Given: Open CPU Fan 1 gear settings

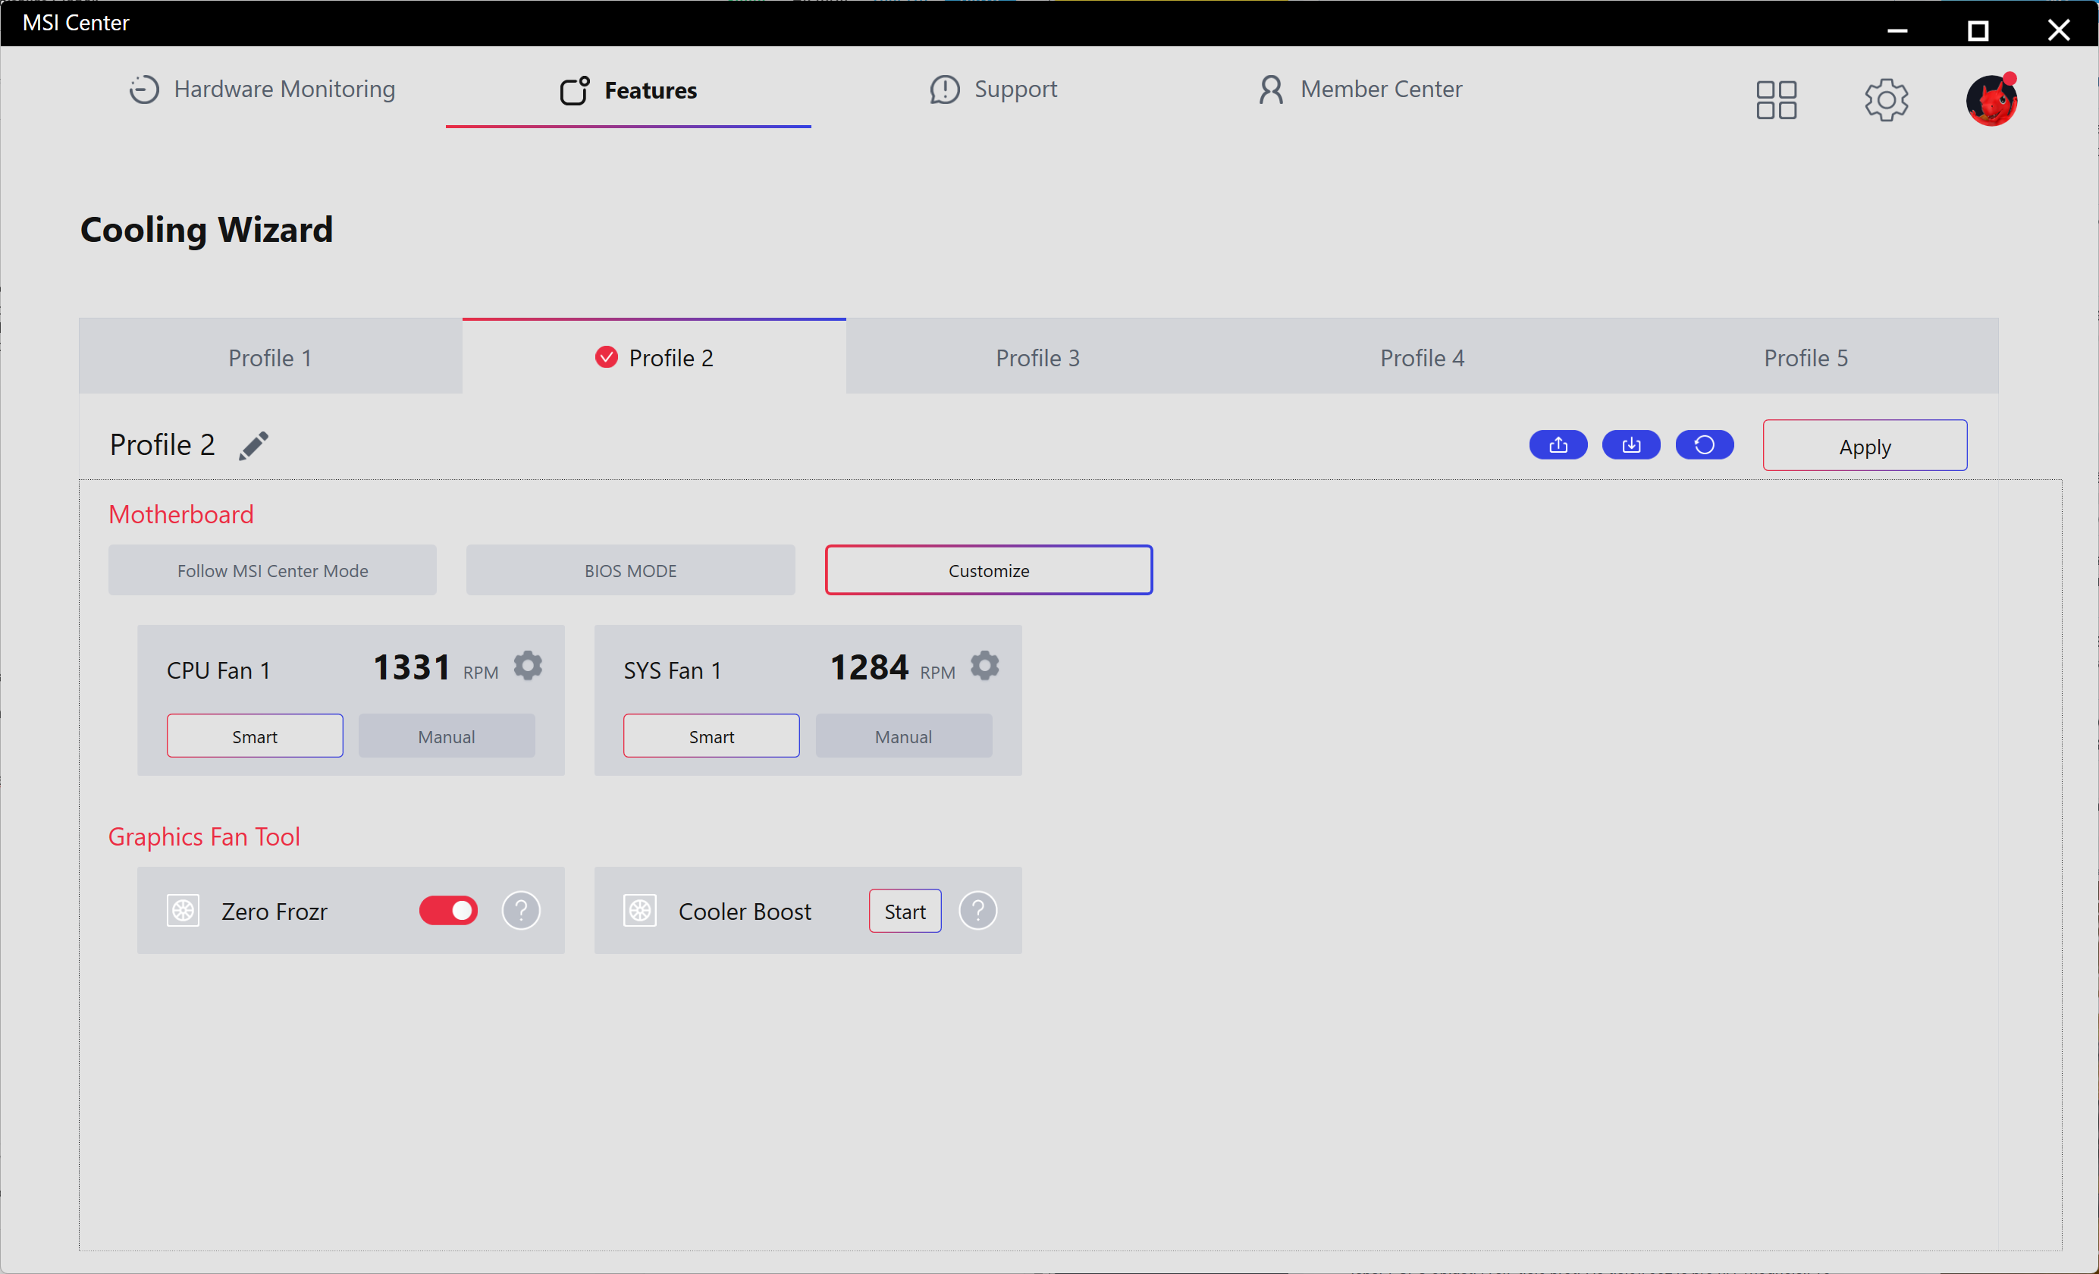Looking at the screenshot, I should (527, 666).
